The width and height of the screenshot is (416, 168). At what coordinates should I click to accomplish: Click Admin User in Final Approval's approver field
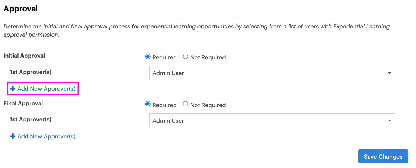[x=168, y=121]
